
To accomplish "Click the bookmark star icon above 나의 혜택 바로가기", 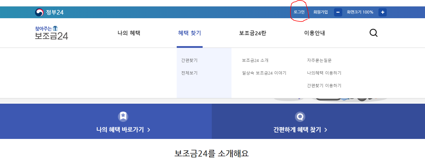I will (123, 117).
